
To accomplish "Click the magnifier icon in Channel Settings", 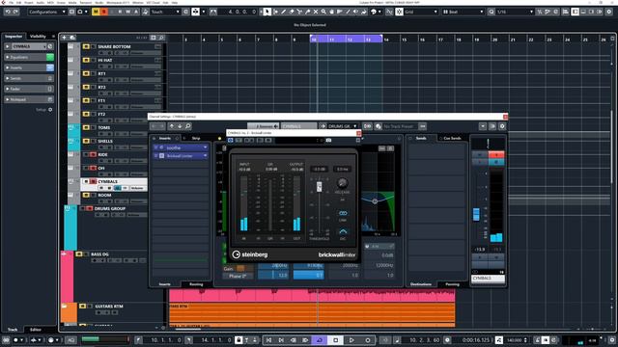I will click(x=188, y=126).
